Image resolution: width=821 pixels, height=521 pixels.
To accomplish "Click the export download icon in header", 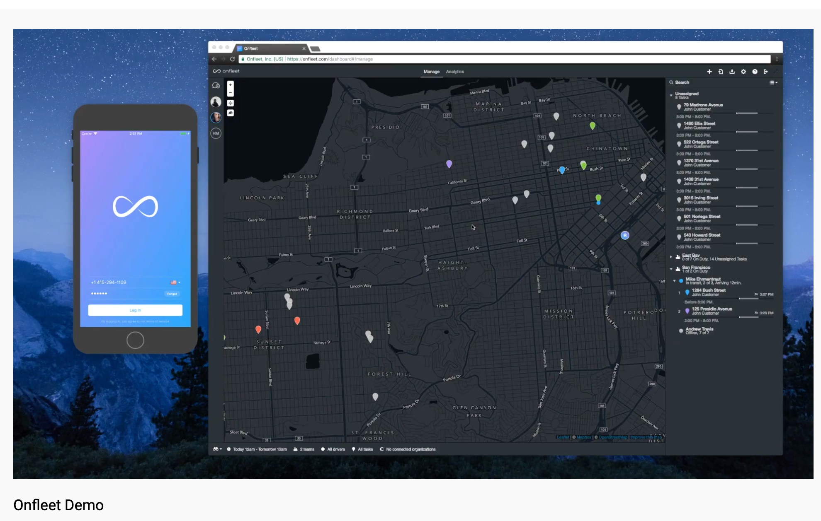I will coord(732,72).
